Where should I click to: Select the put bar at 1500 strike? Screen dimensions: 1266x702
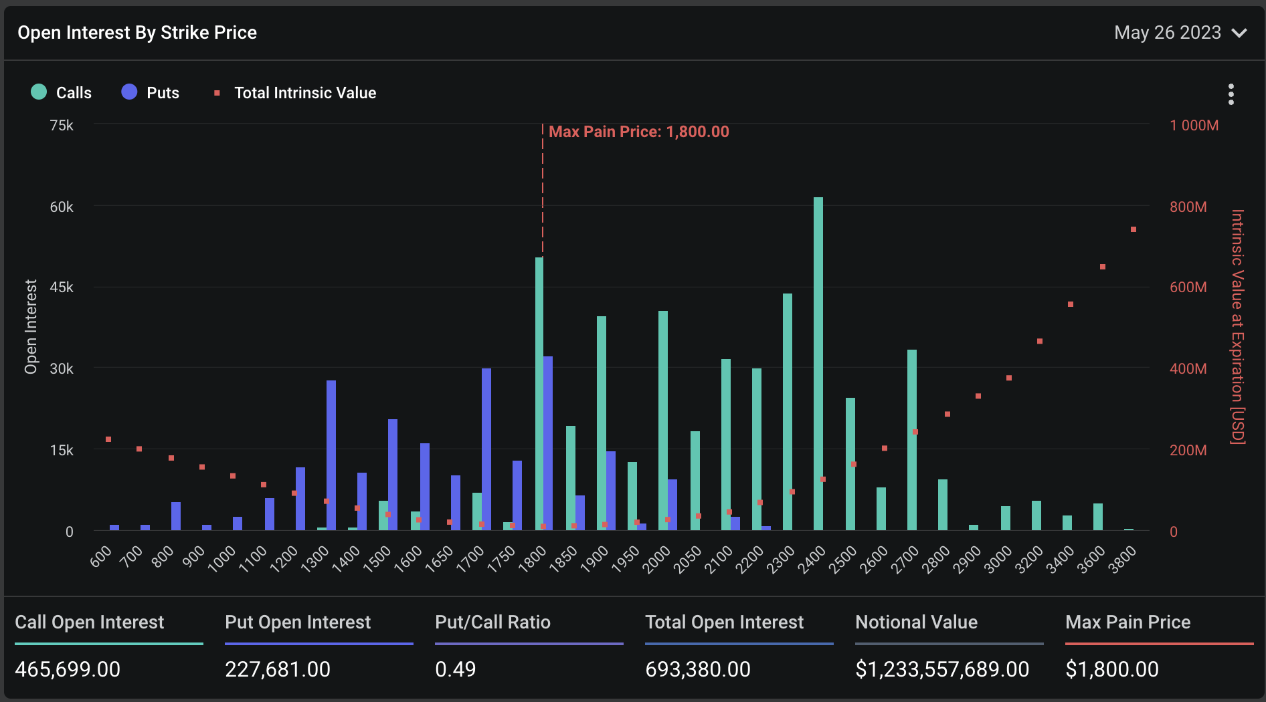tap(393, 475)
